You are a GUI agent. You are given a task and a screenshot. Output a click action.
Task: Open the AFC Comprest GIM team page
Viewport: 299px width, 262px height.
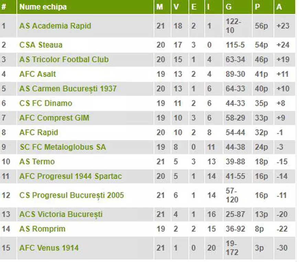54,118
